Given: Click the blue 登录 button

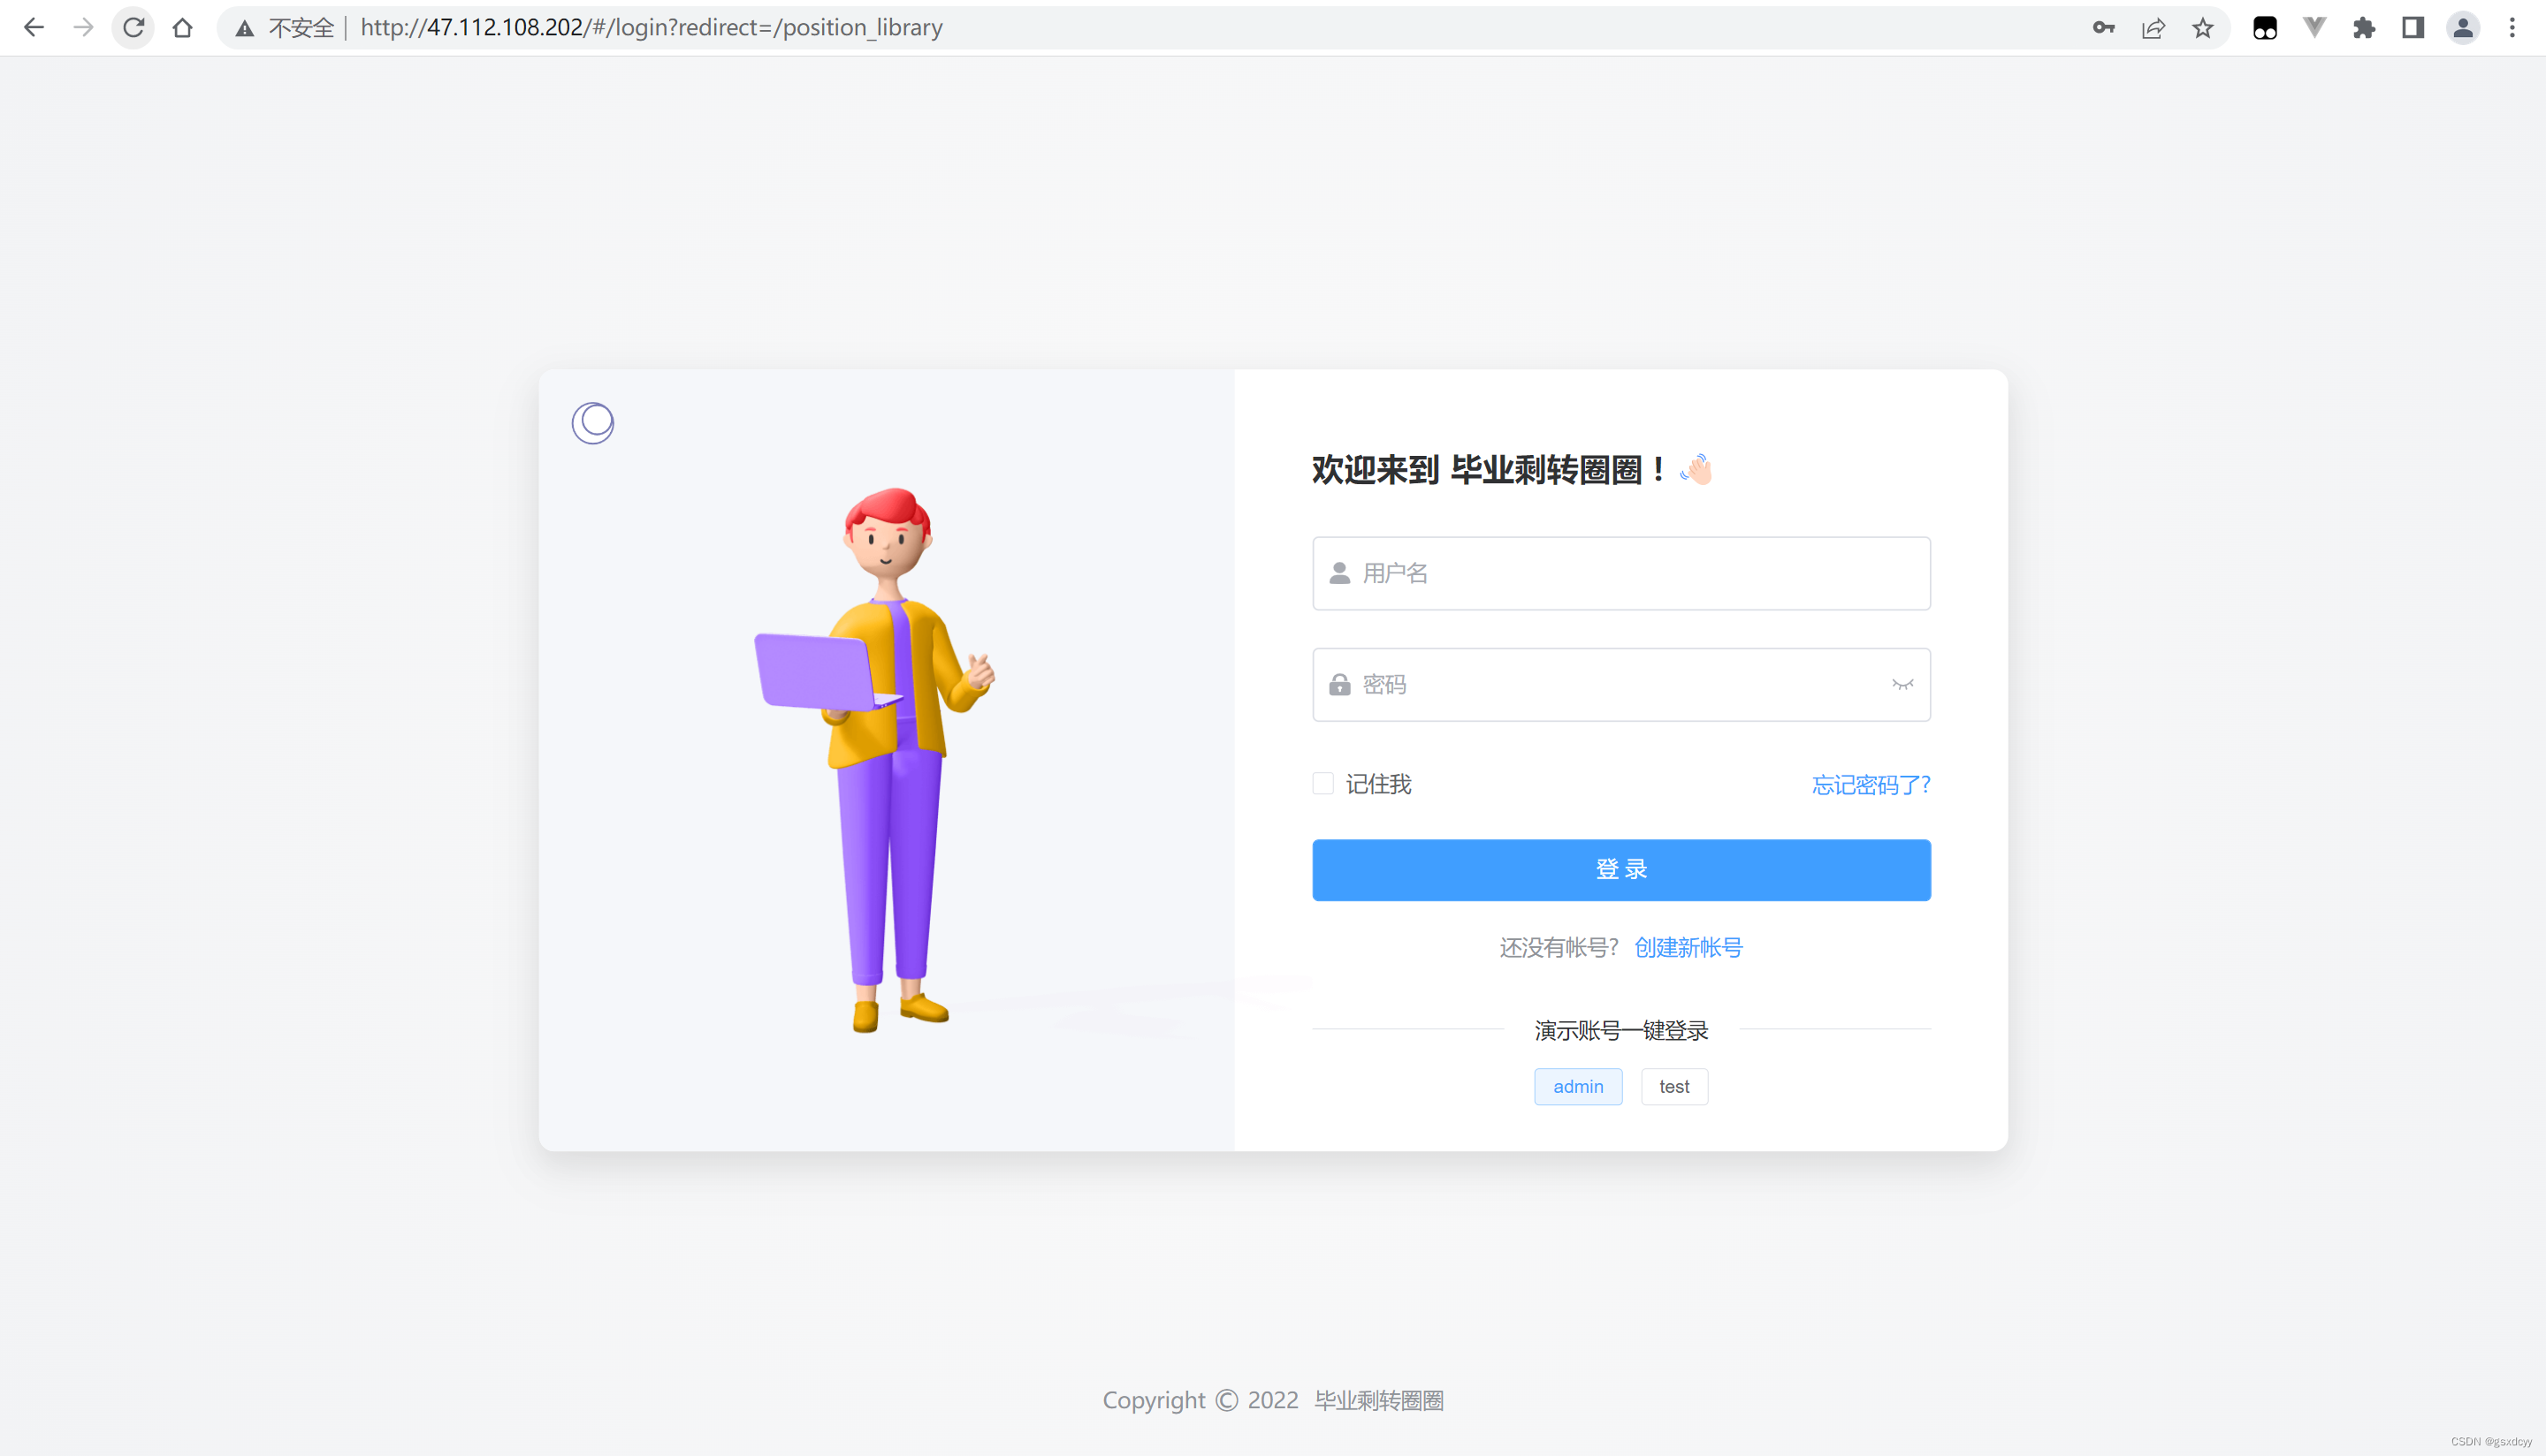Looking at the screenshot, I should pyautogui.click(x=1620, y=870).
